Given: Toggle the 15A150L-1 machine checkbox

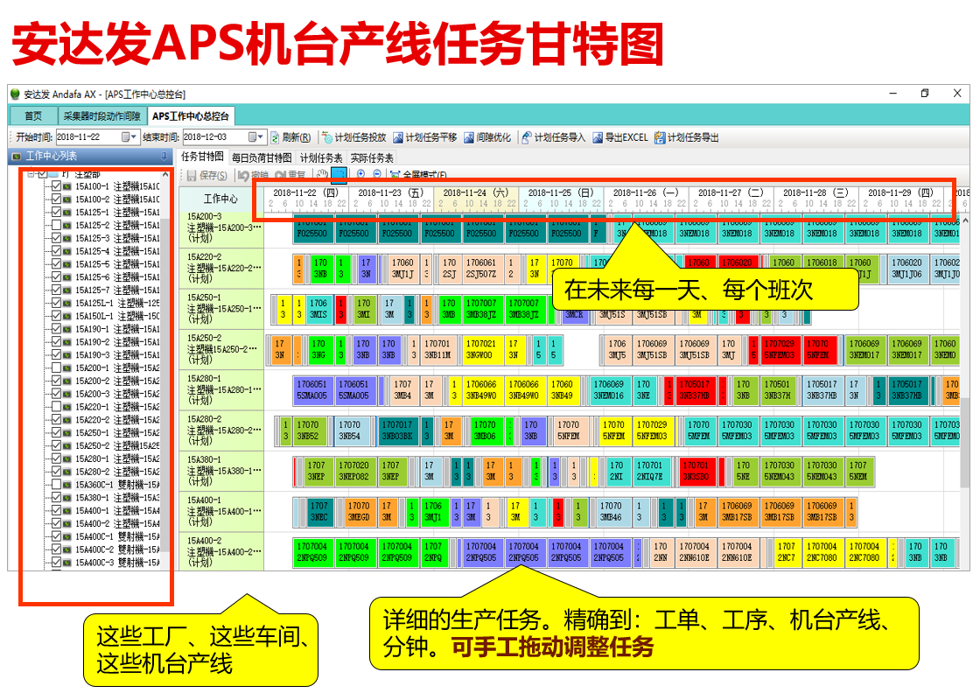Looking at the screenshot, I should pyautogui.click(x=57, y=316).
